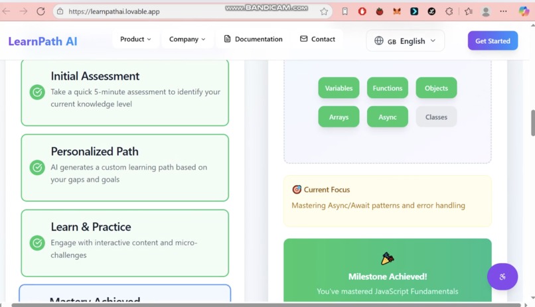Open the Contact nav item

pyautogui.click(x=317, y=39)
